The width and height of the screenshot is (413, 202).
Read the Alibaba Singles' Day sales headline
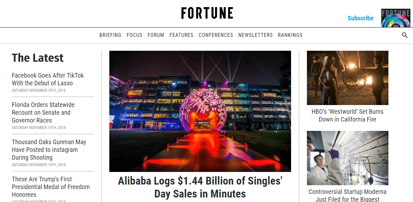pos(200,187)
